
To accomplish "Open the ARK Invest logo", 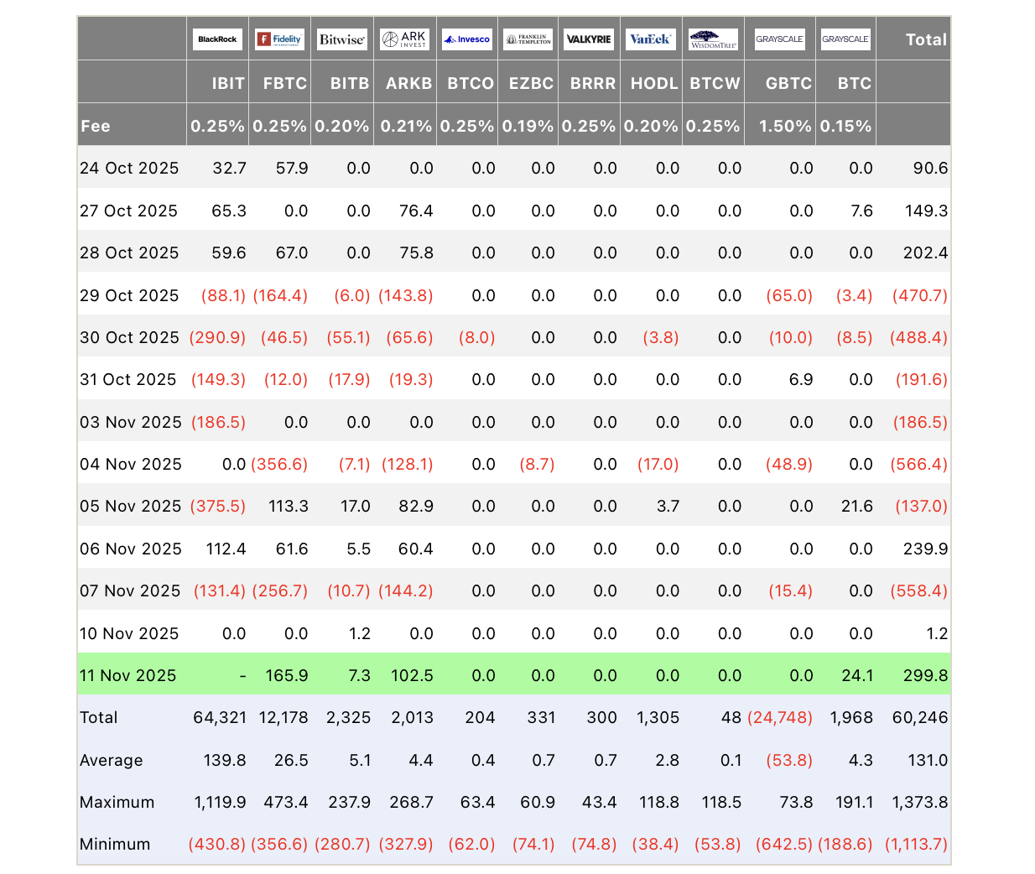I will [404, 39].
